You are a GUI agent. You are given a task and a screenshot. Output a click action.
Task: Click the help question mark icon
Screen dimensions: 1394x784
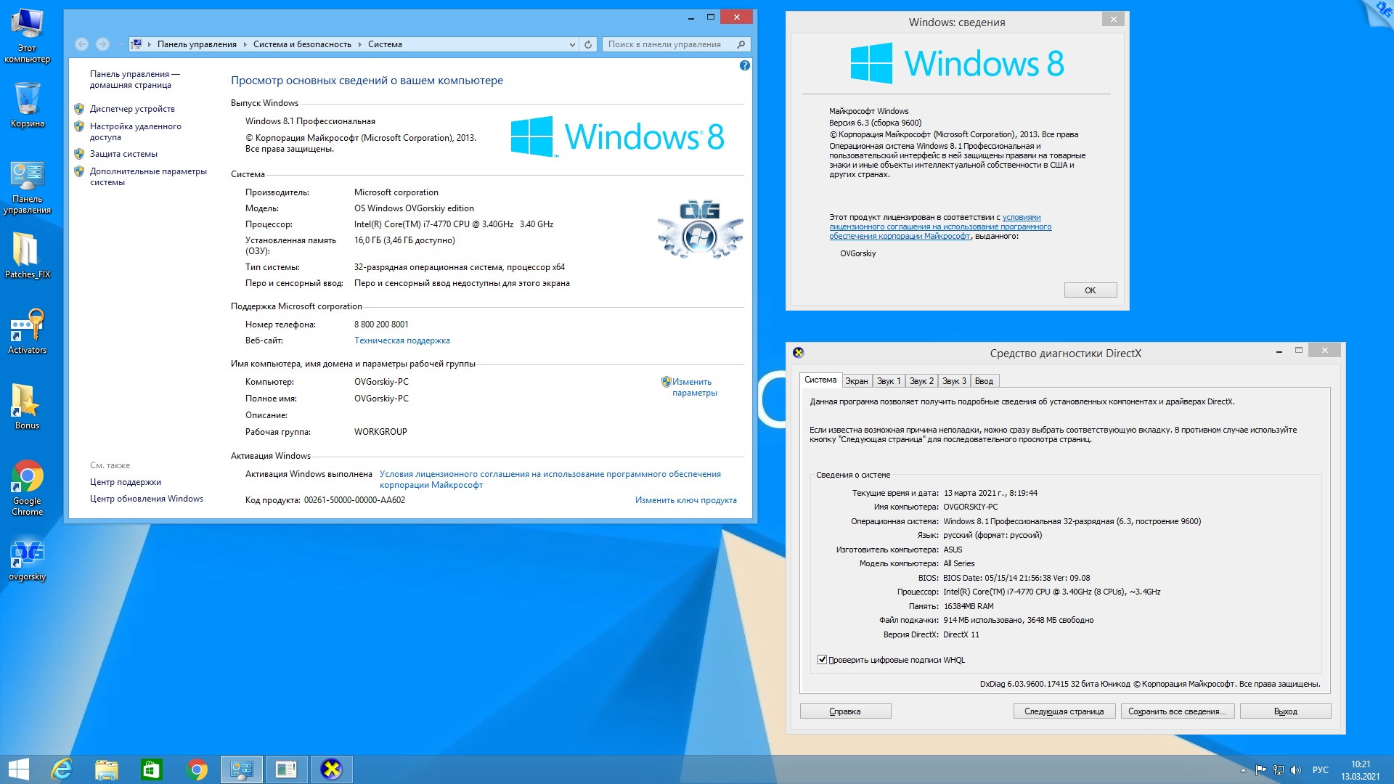coord(744,65)
